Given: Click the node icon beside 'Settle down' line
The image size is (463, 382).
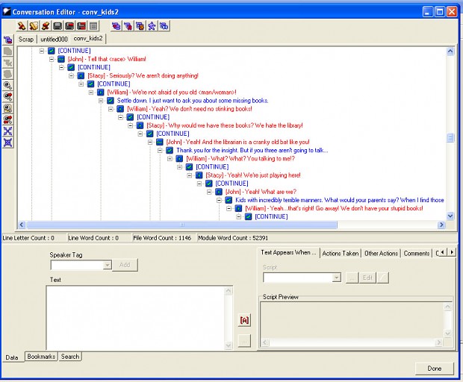Looking at the screenshot, I should 111,101.
